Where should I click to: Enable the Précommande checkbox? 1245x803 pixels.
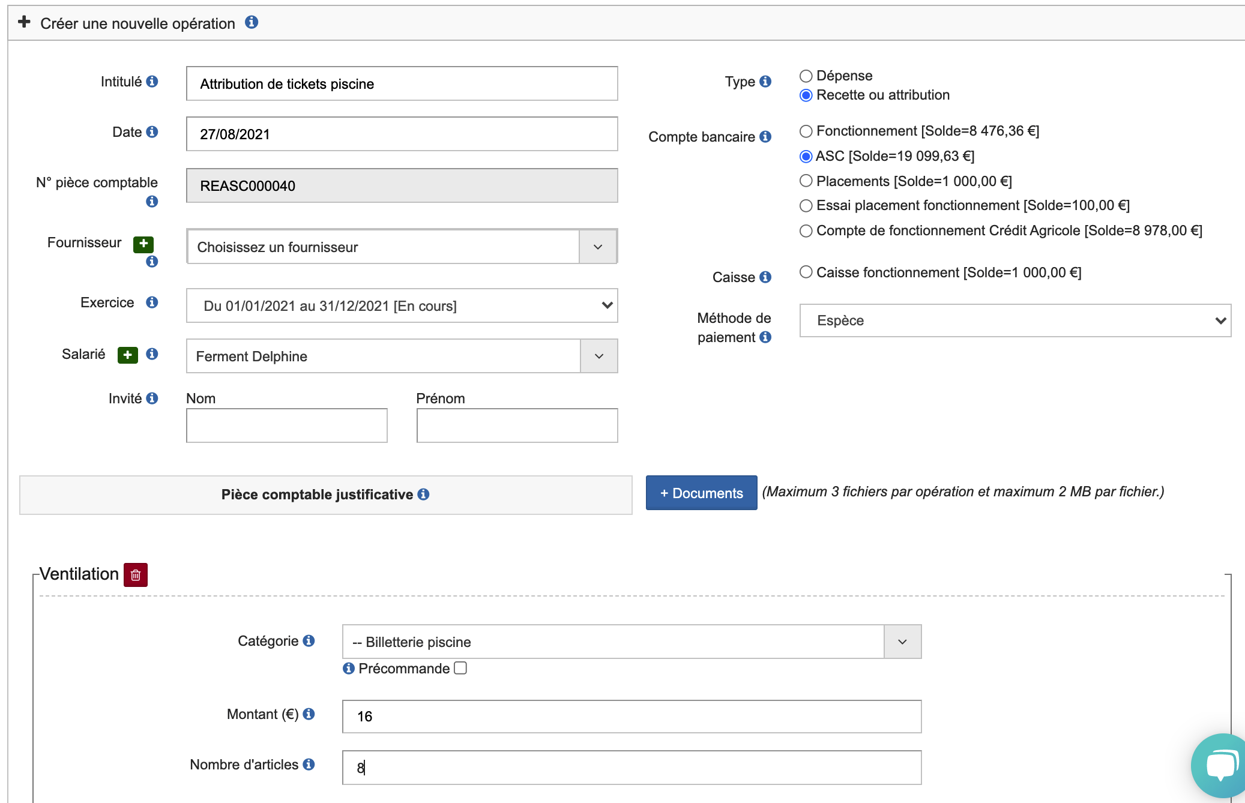point(460,669)
